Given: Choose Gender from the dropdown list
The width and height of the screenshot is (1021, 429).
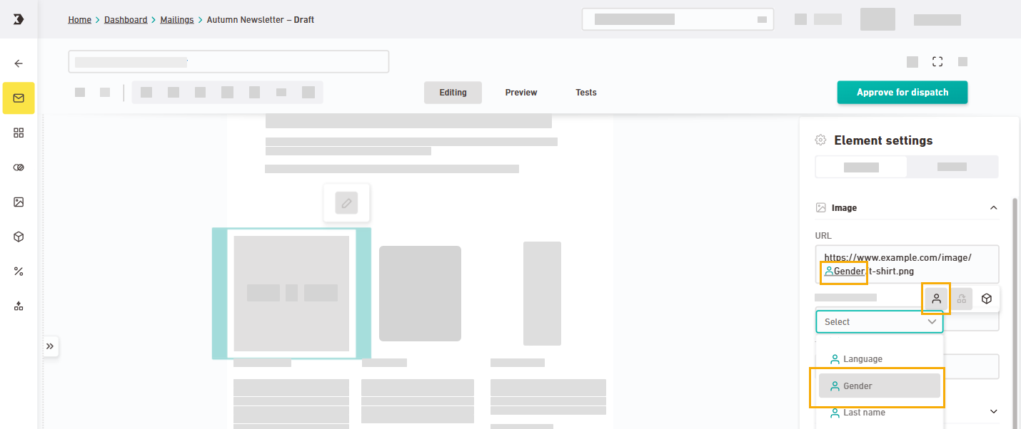Looking at the screenshot, I should [x=879, y=386].
